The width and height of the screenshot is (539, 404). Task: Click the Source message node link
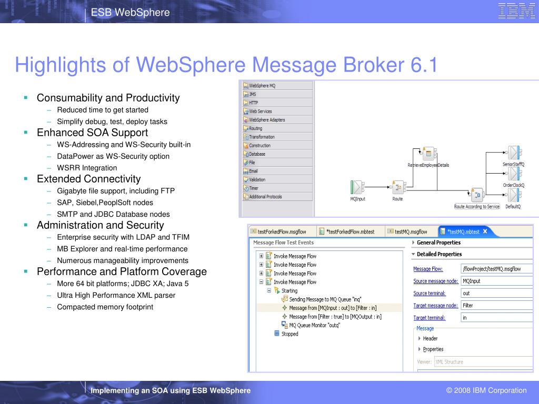[435, 281]
